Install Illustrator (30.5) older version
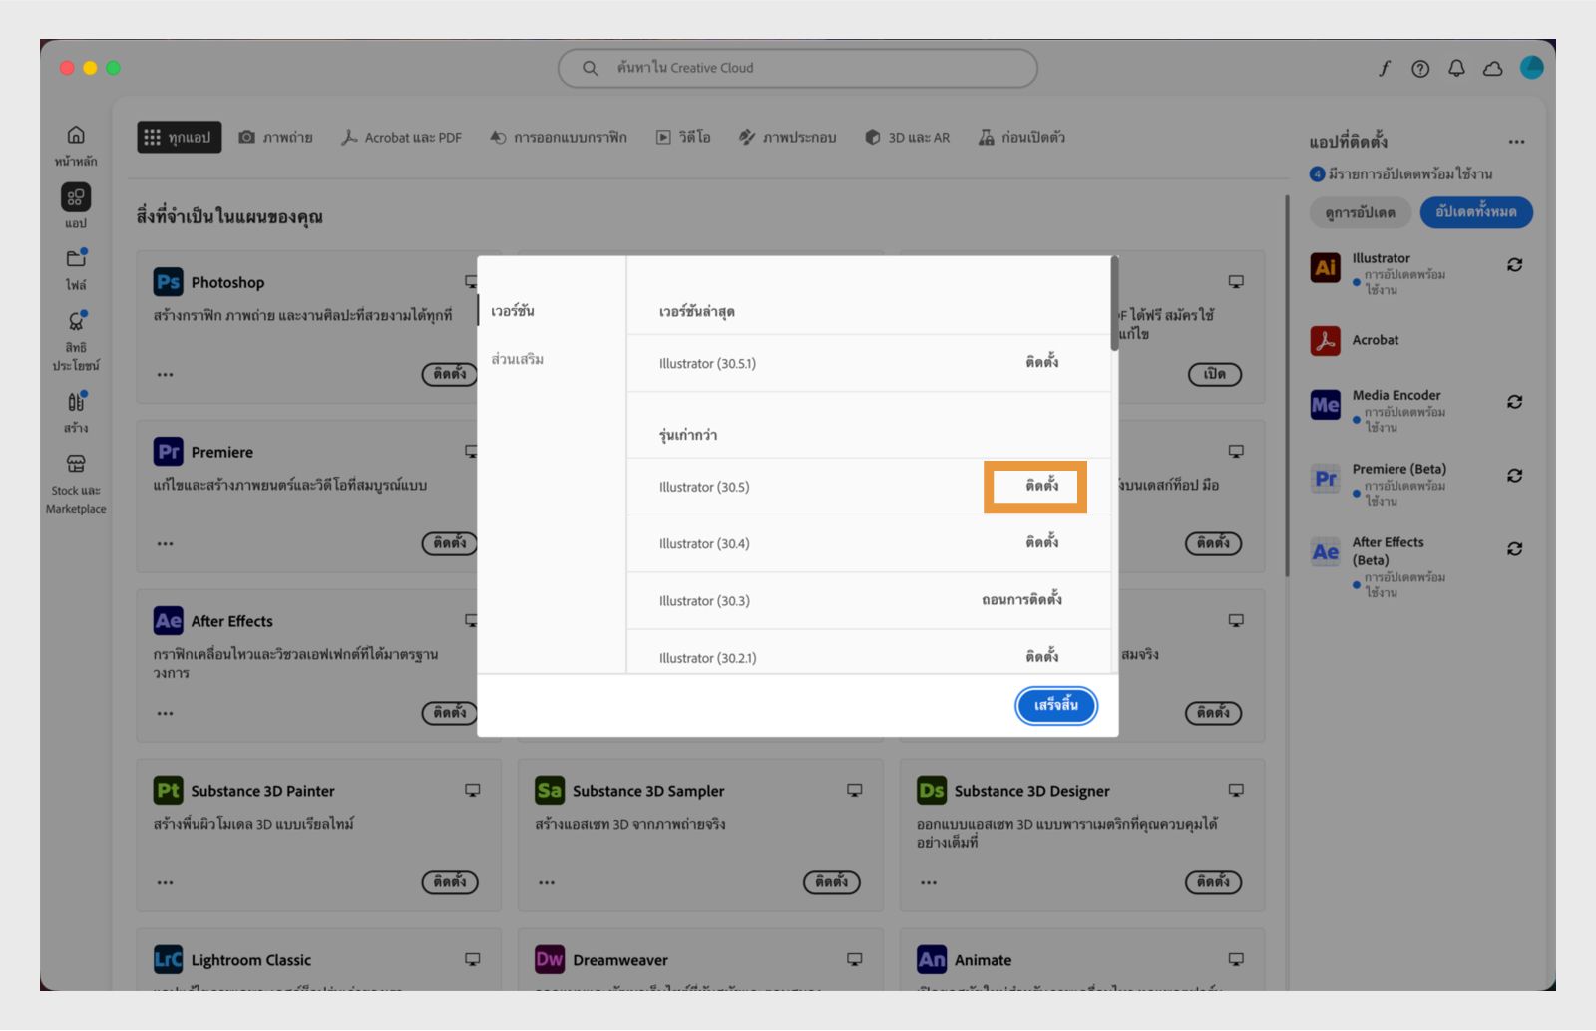The width and height of the screenshot is (1596, 1031). coord(1042,486)
